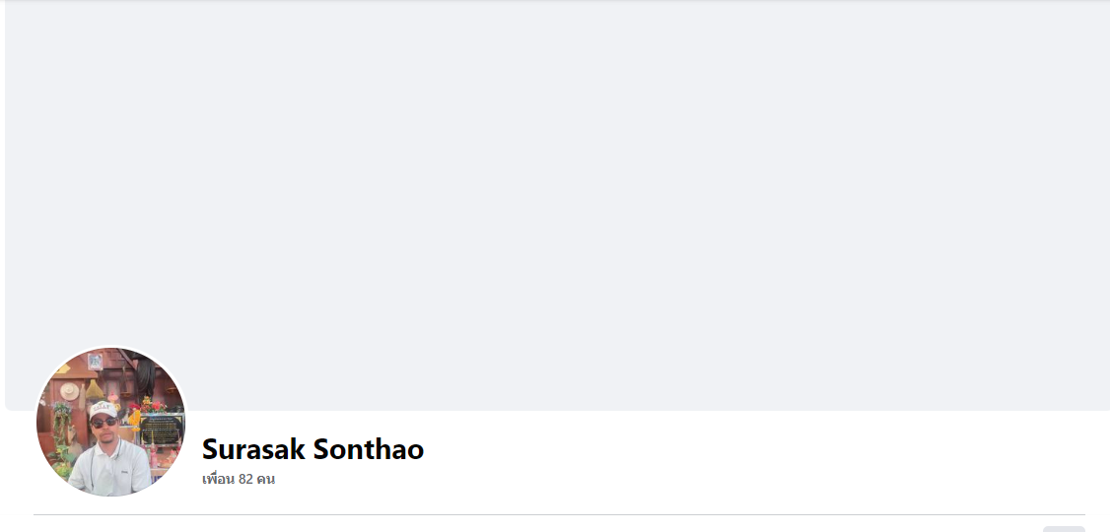Select the เพื่อน friends label
Viewport: 1110px width, 532px height.
[218, 480]
